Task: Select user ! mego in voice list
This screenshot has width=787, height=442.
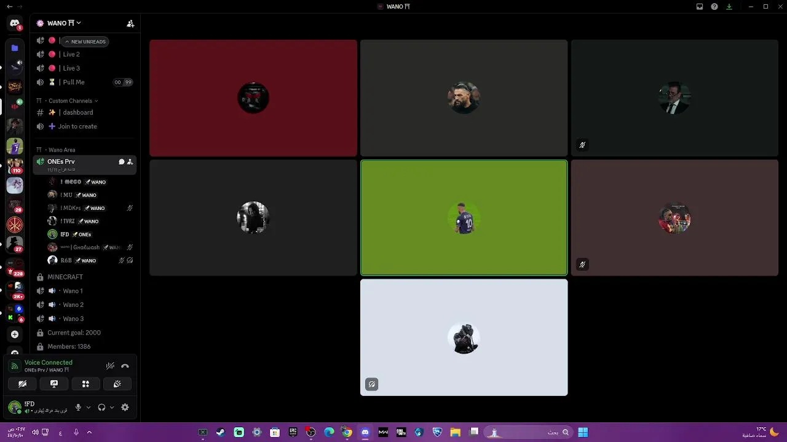Action: 91,182
